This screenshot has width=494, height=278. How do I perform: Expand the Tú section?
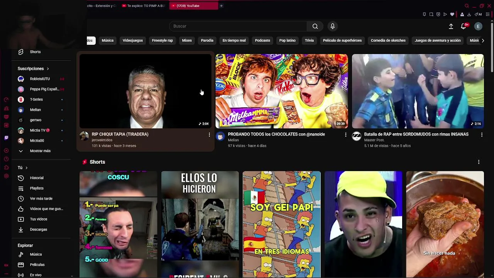coord(23,168)
